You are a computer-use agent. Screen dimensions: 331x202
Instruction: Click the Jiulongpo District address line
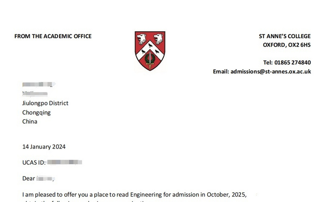click(x=45, y=103)
